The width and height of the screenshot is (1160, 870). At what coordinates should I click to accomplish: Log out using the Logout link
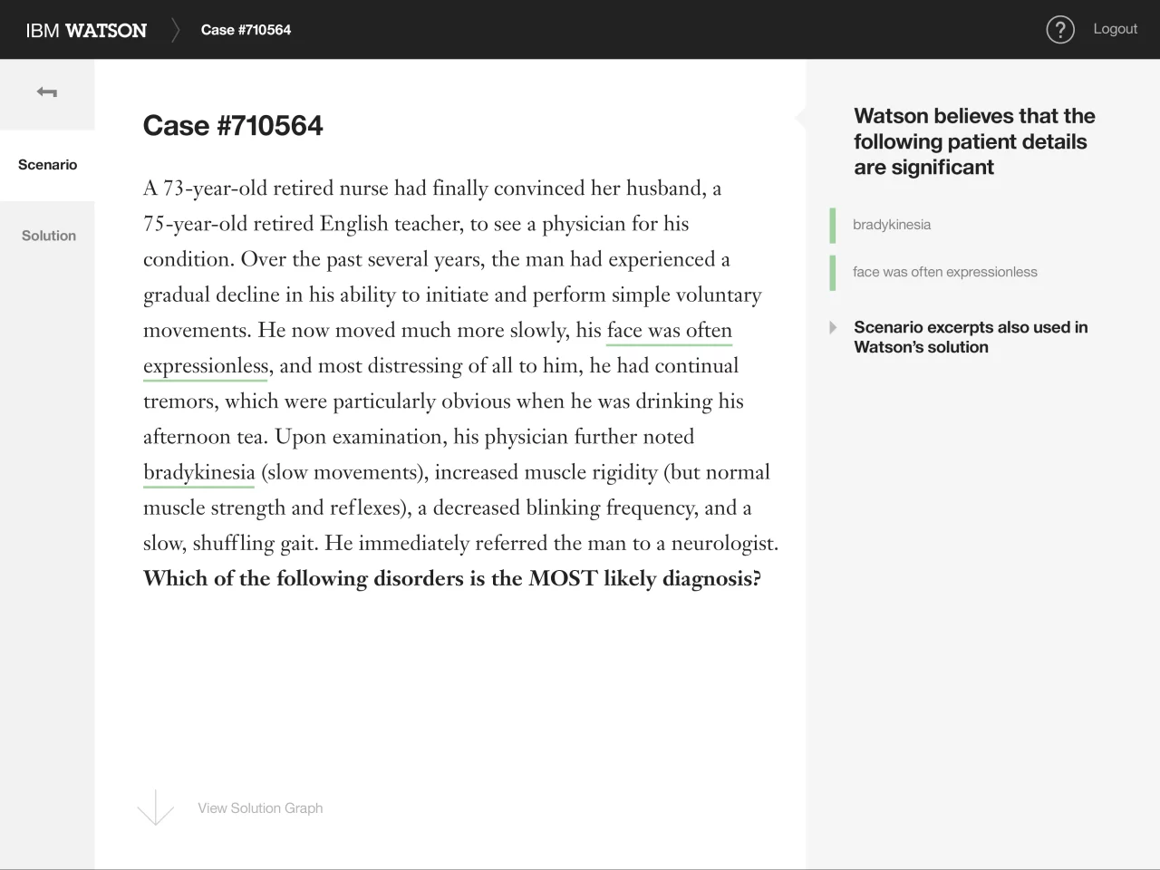pyautogui.click(x=1115, y=29)
